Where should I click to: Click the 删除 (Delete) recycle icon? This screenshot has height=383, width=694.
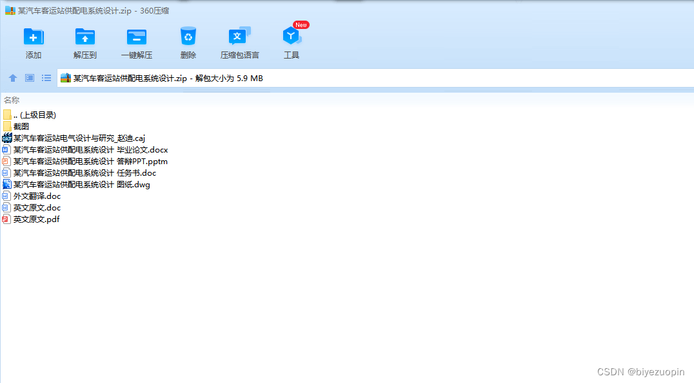188,36
